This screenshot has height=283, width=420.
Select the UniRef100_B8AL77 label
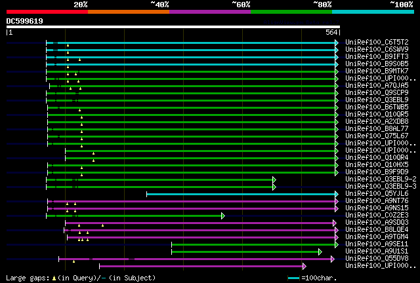(x=377, y=129)
